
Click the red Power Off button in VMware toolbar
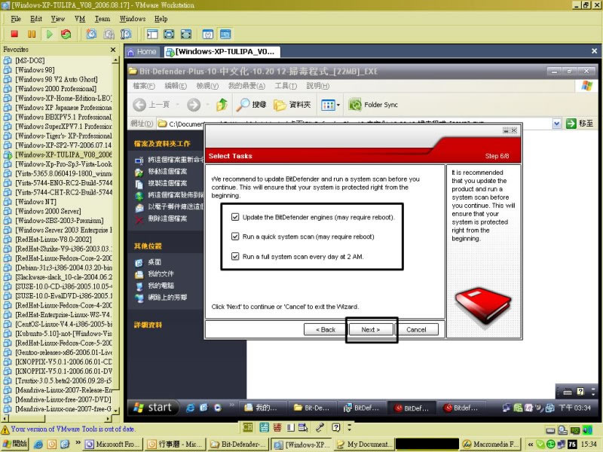click(14, 34)
